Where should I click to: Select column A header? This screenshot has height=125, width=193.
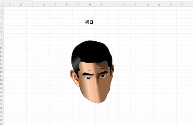[x=9, y=5]
